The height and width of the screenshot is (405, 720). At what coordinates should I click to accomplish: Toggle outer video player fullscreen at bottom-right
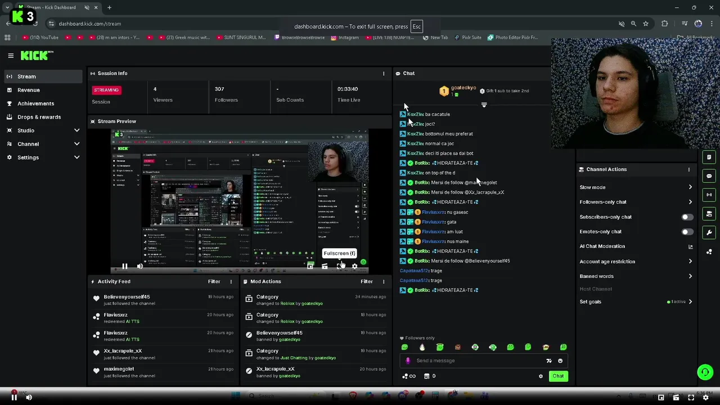click(691, 398)
